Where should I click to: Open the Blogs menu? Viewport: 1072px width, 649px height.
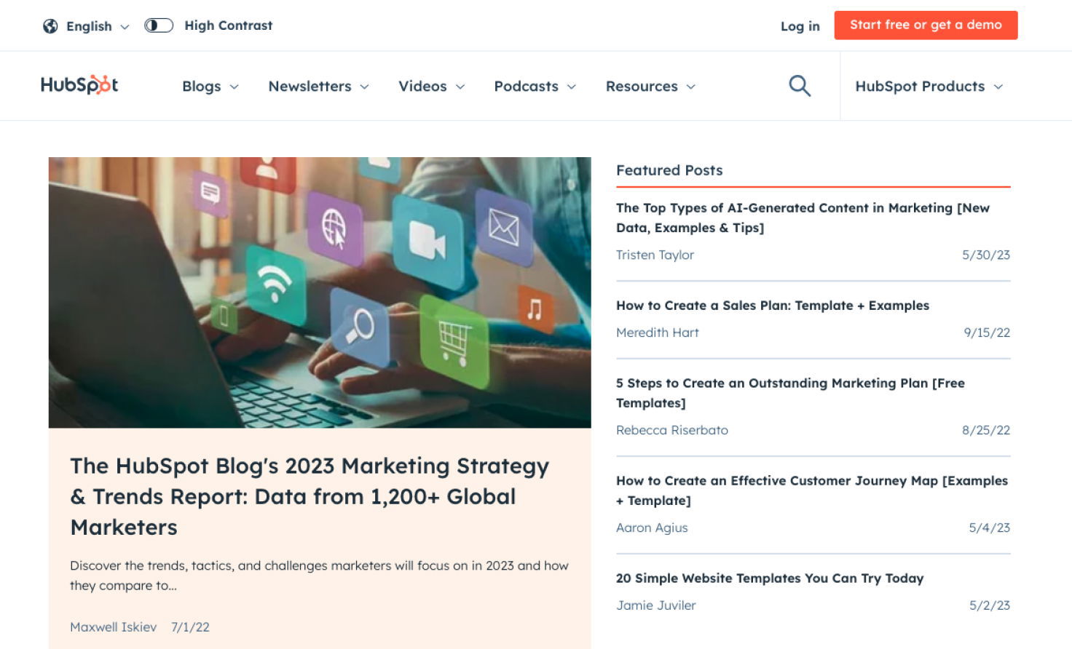[209, 86]
